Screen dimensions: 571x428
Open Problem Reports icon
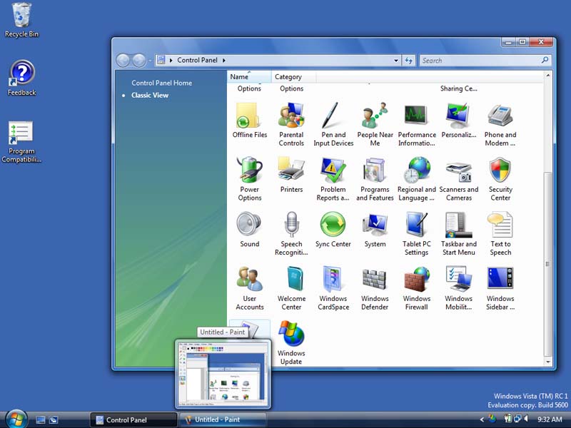click(x=333, y=179)
